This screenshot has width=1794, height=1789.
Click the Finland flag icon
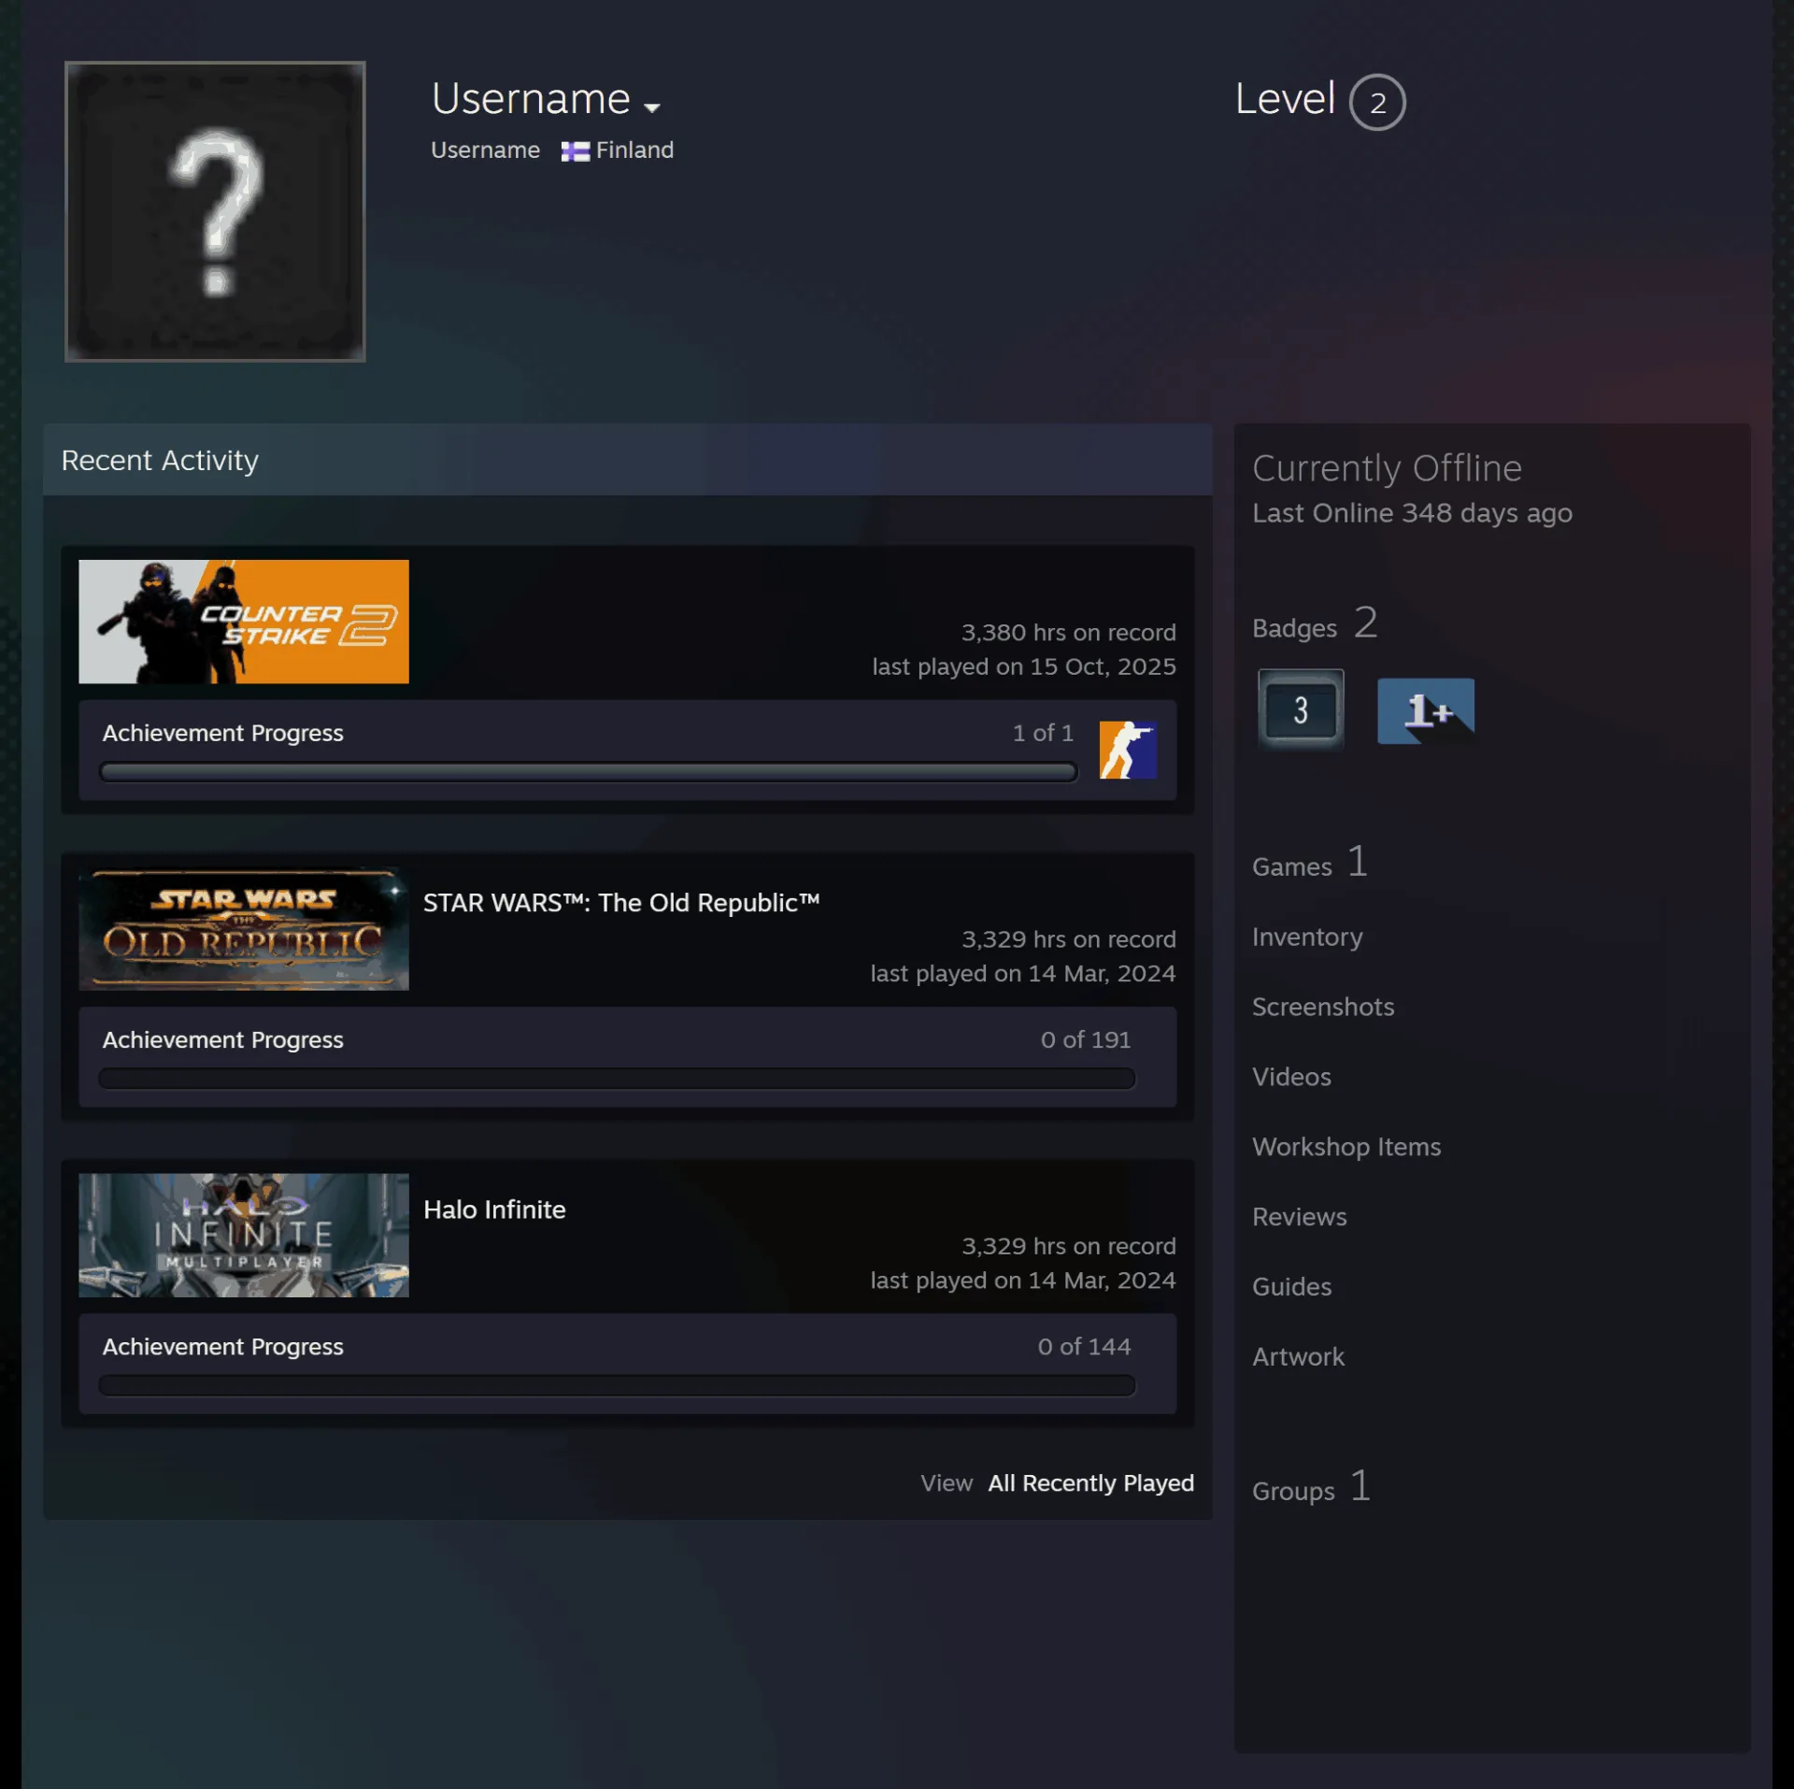[575, 151]
